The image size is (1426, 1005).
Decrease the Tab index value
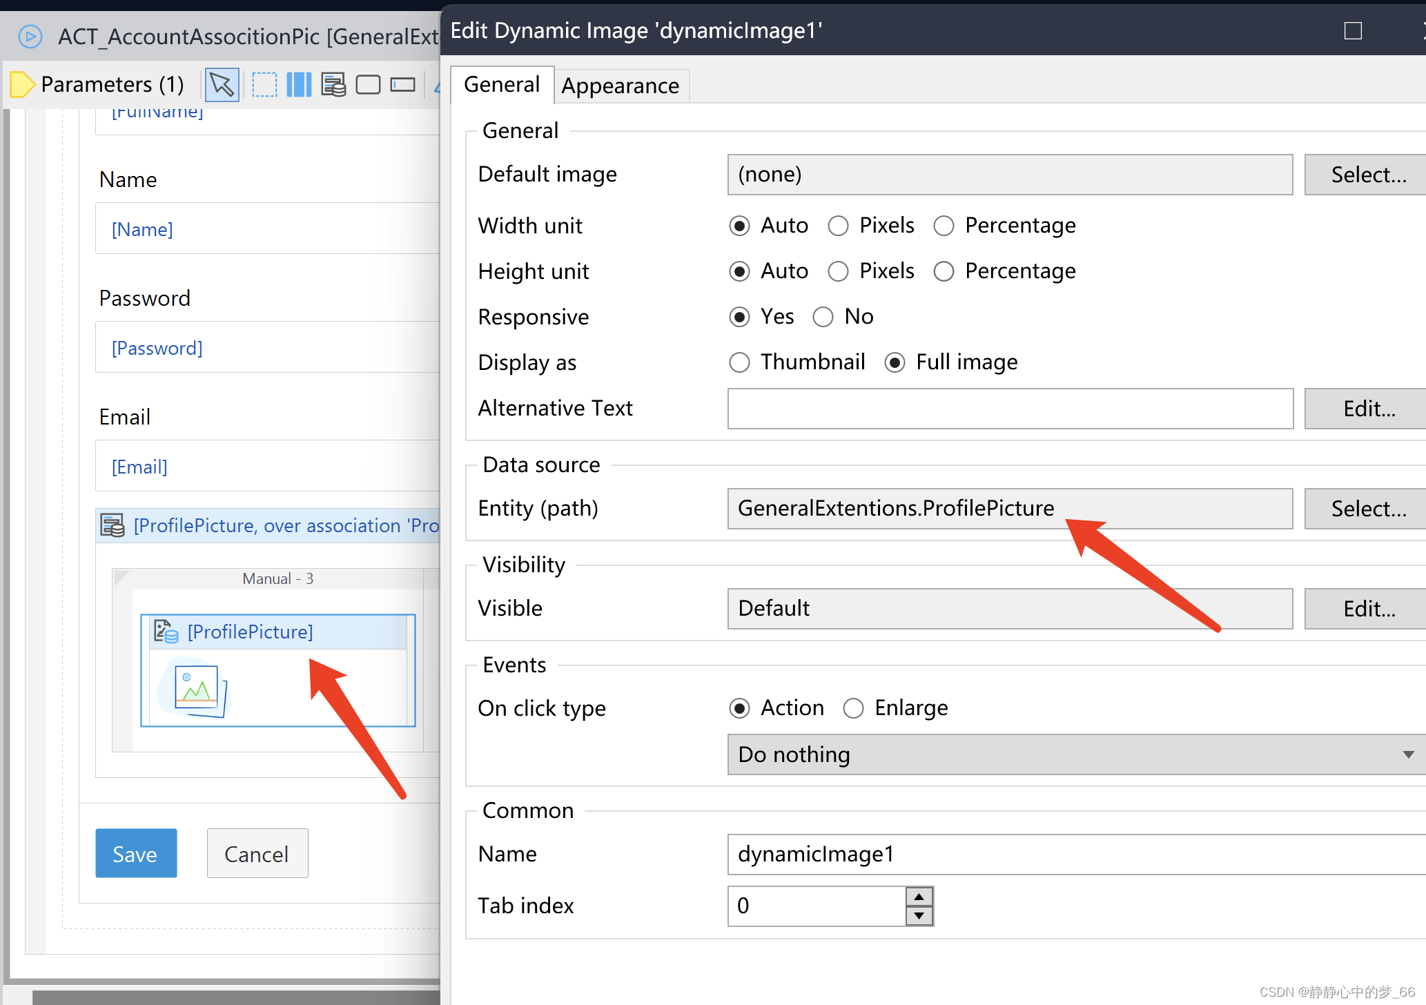pyautogui.click(x=919, y=916)
